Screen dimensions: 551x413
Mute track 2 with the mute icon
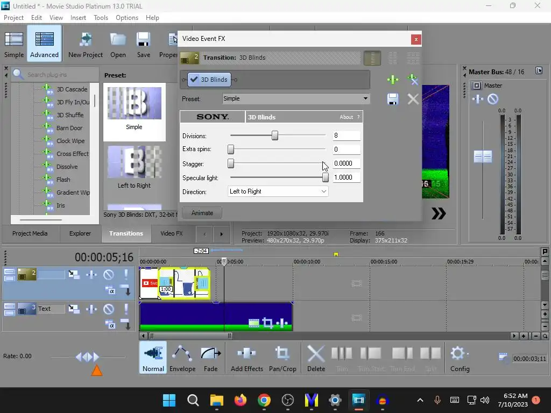[x=109, y=274]
